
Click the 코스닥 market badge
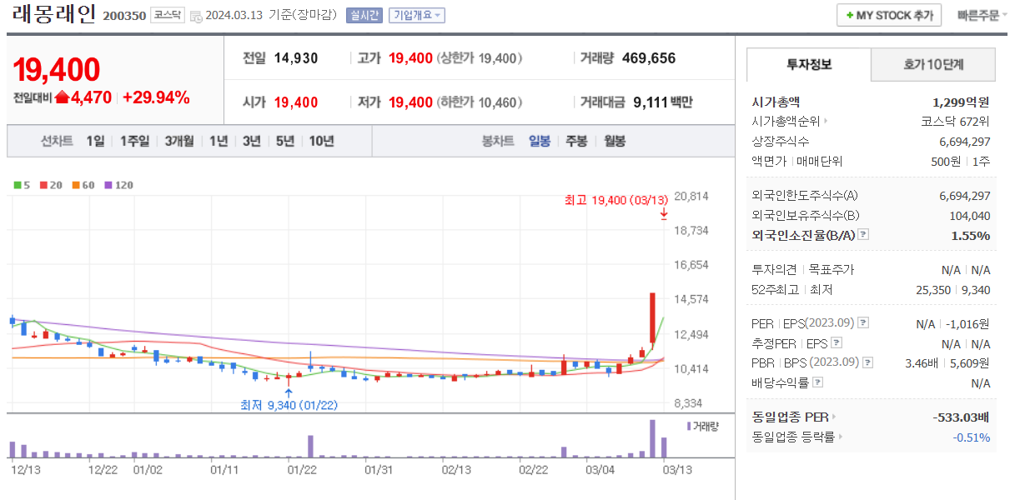pyautogui.click(x=168, y=16)
